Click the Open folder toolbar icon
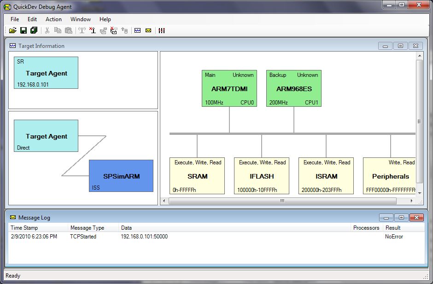 [13, 30]
